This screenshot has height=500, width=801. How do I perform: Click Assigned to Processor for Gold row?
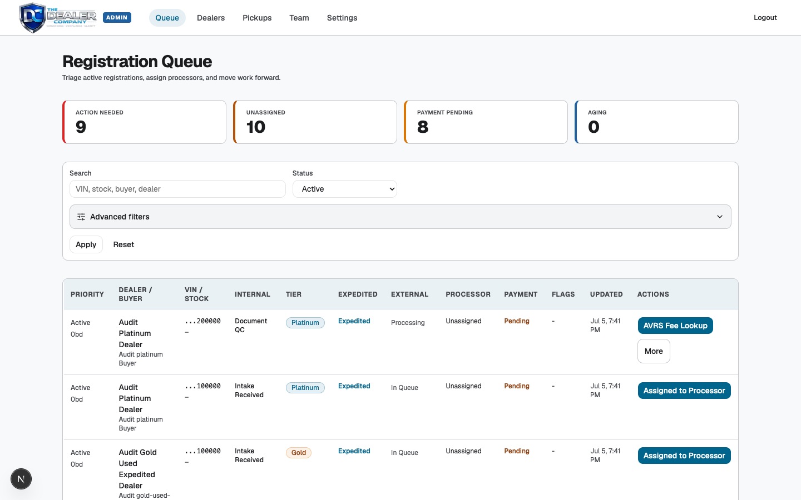pos(684,456)
